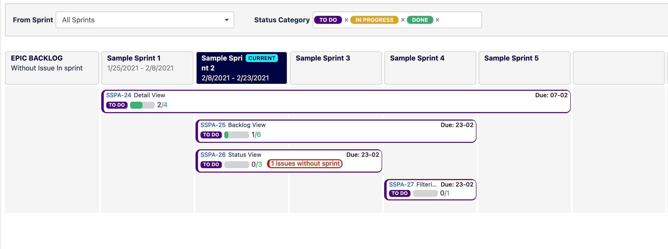This screenshot has height=249, width=668.
Task: Click the 2/4 issue count
Action: 162,105
